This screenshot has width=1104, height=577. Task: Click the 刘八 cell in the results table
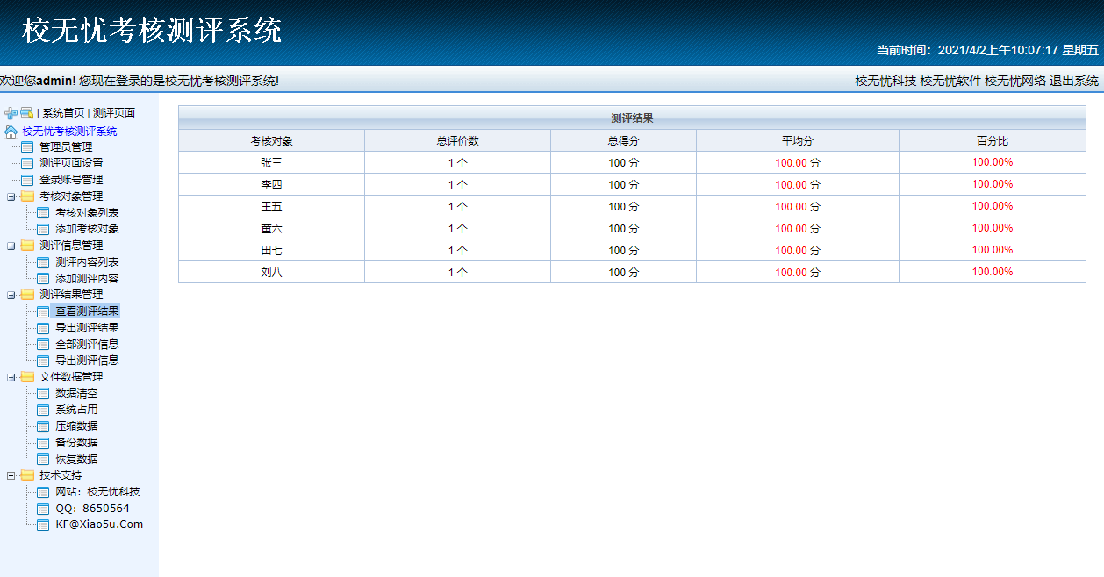tap(271, 272)
